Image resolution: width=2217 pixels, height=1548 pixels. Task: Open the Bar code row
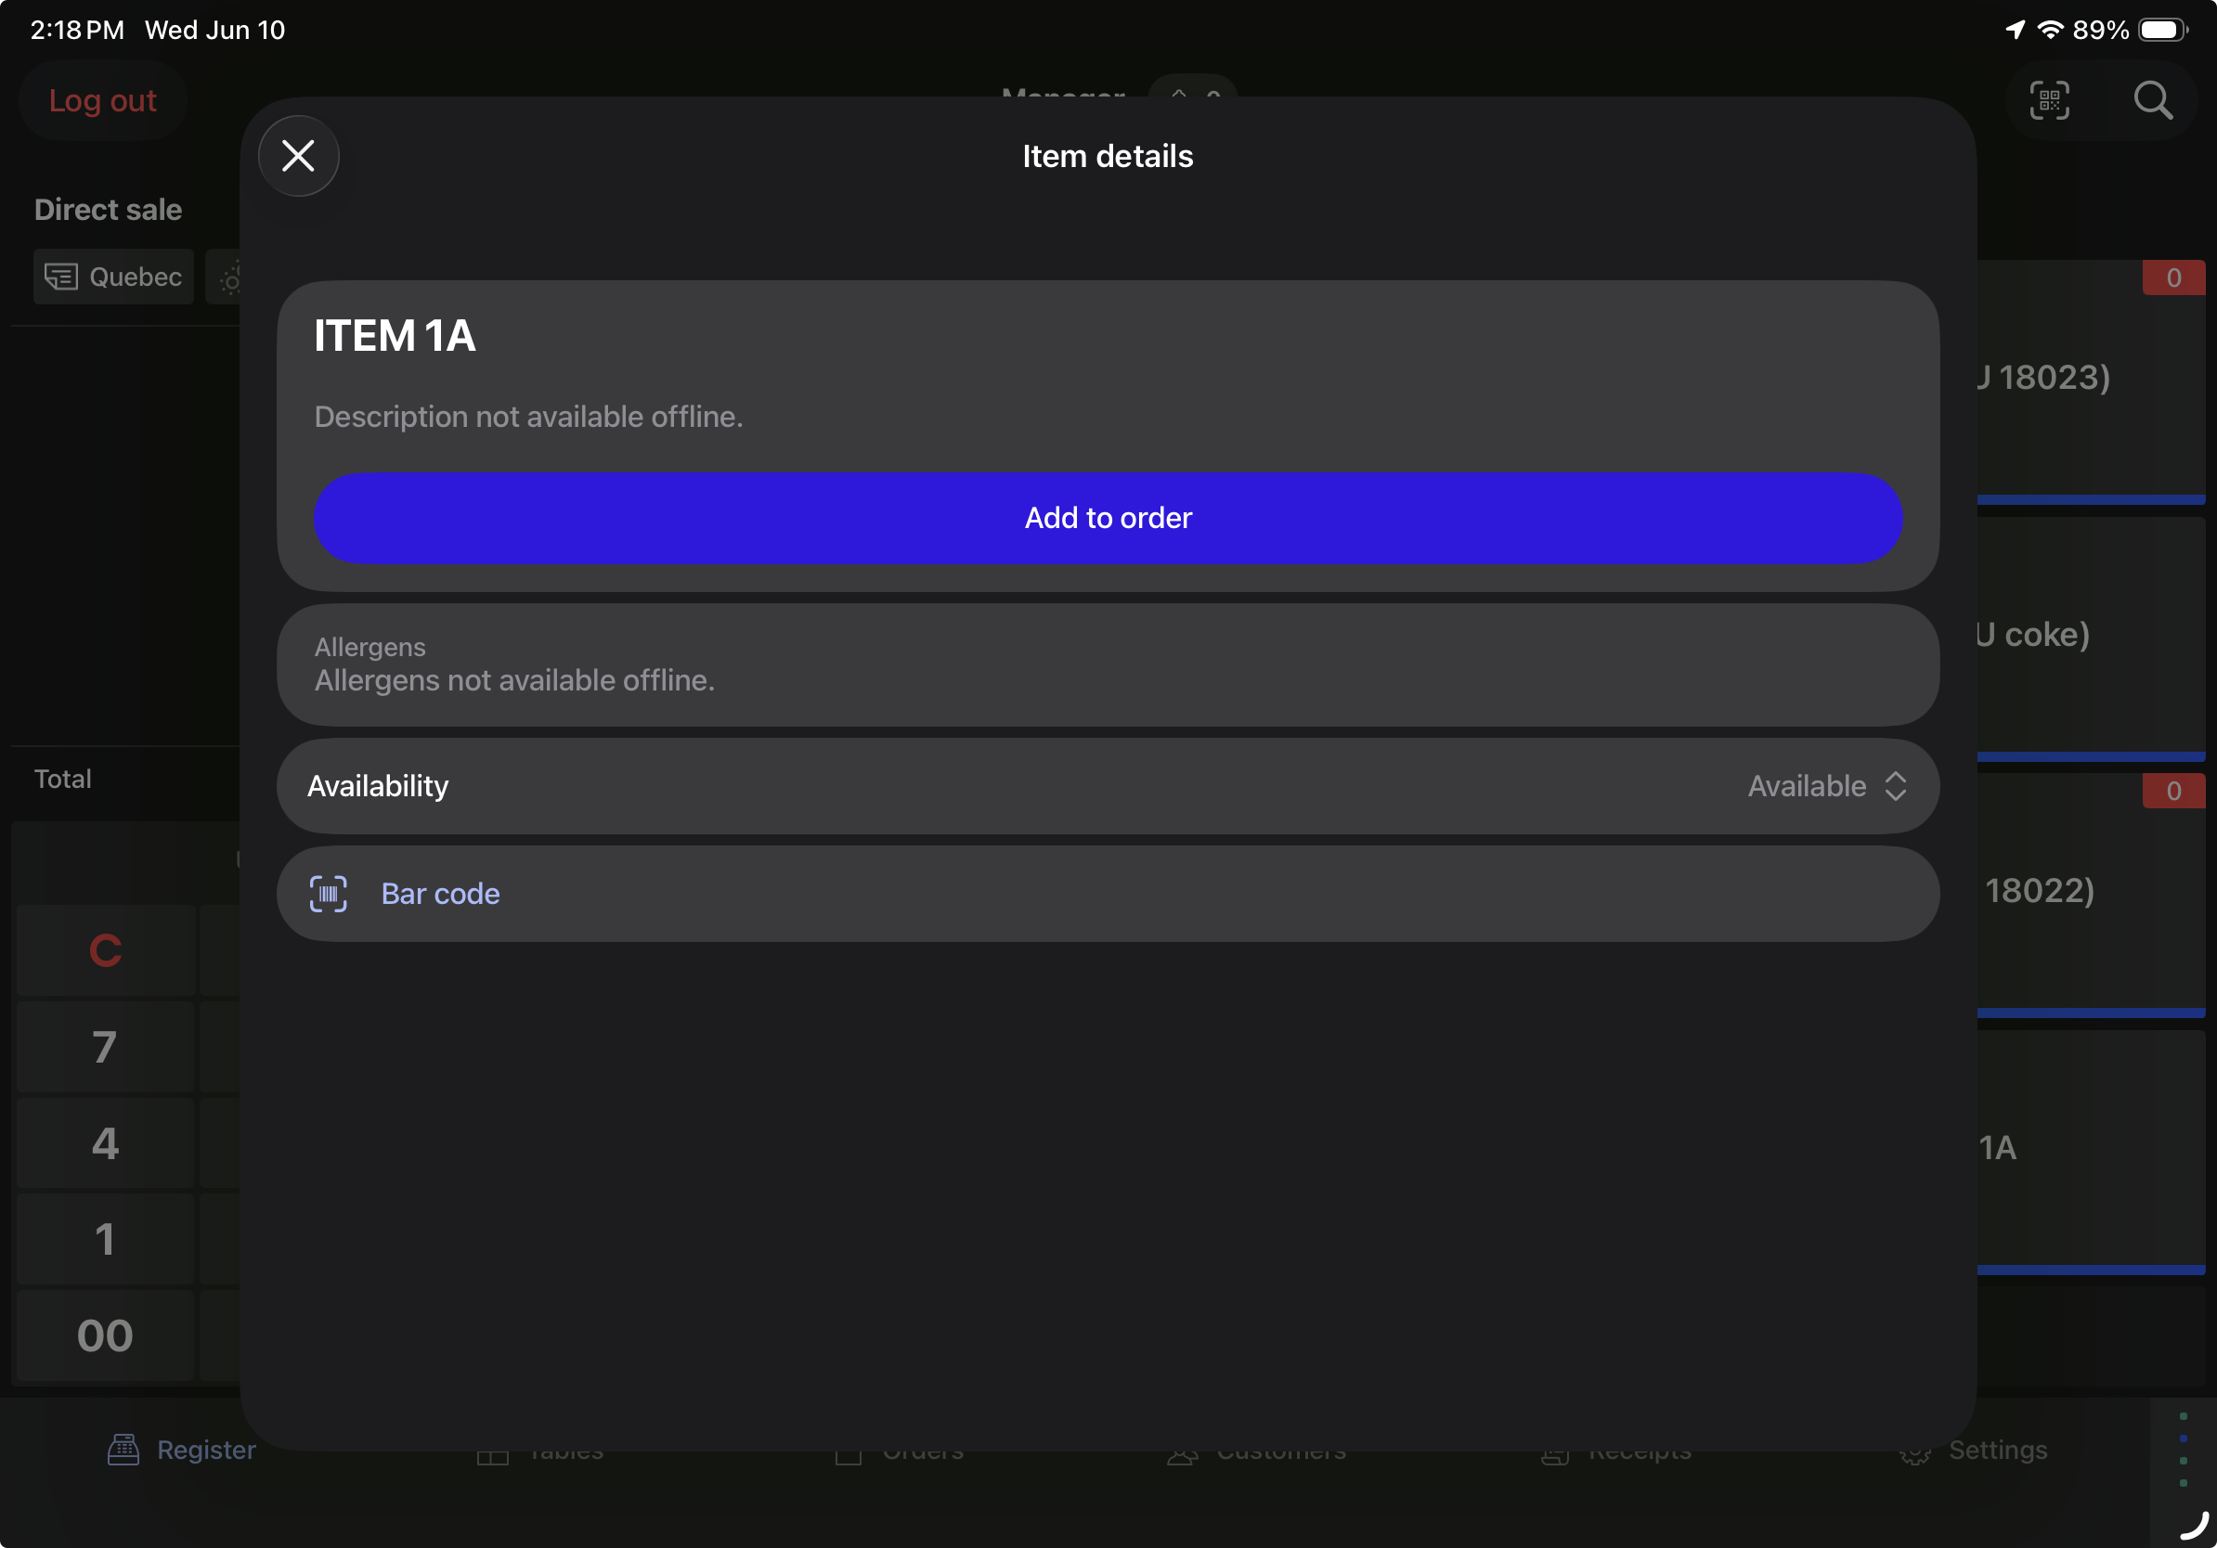(x=1108, y=894)
